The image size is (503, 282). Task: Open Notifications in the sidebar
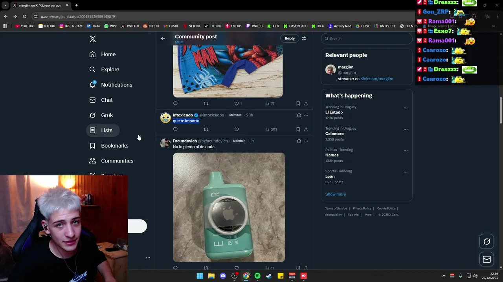coord(111,85)
